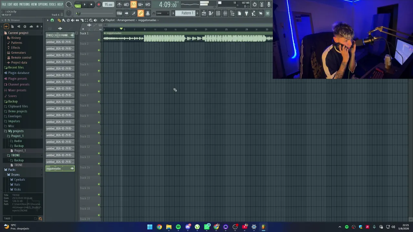Mute Track 5 with its green LED
Screen dimensions: 413x232
(x=99, y=81)
